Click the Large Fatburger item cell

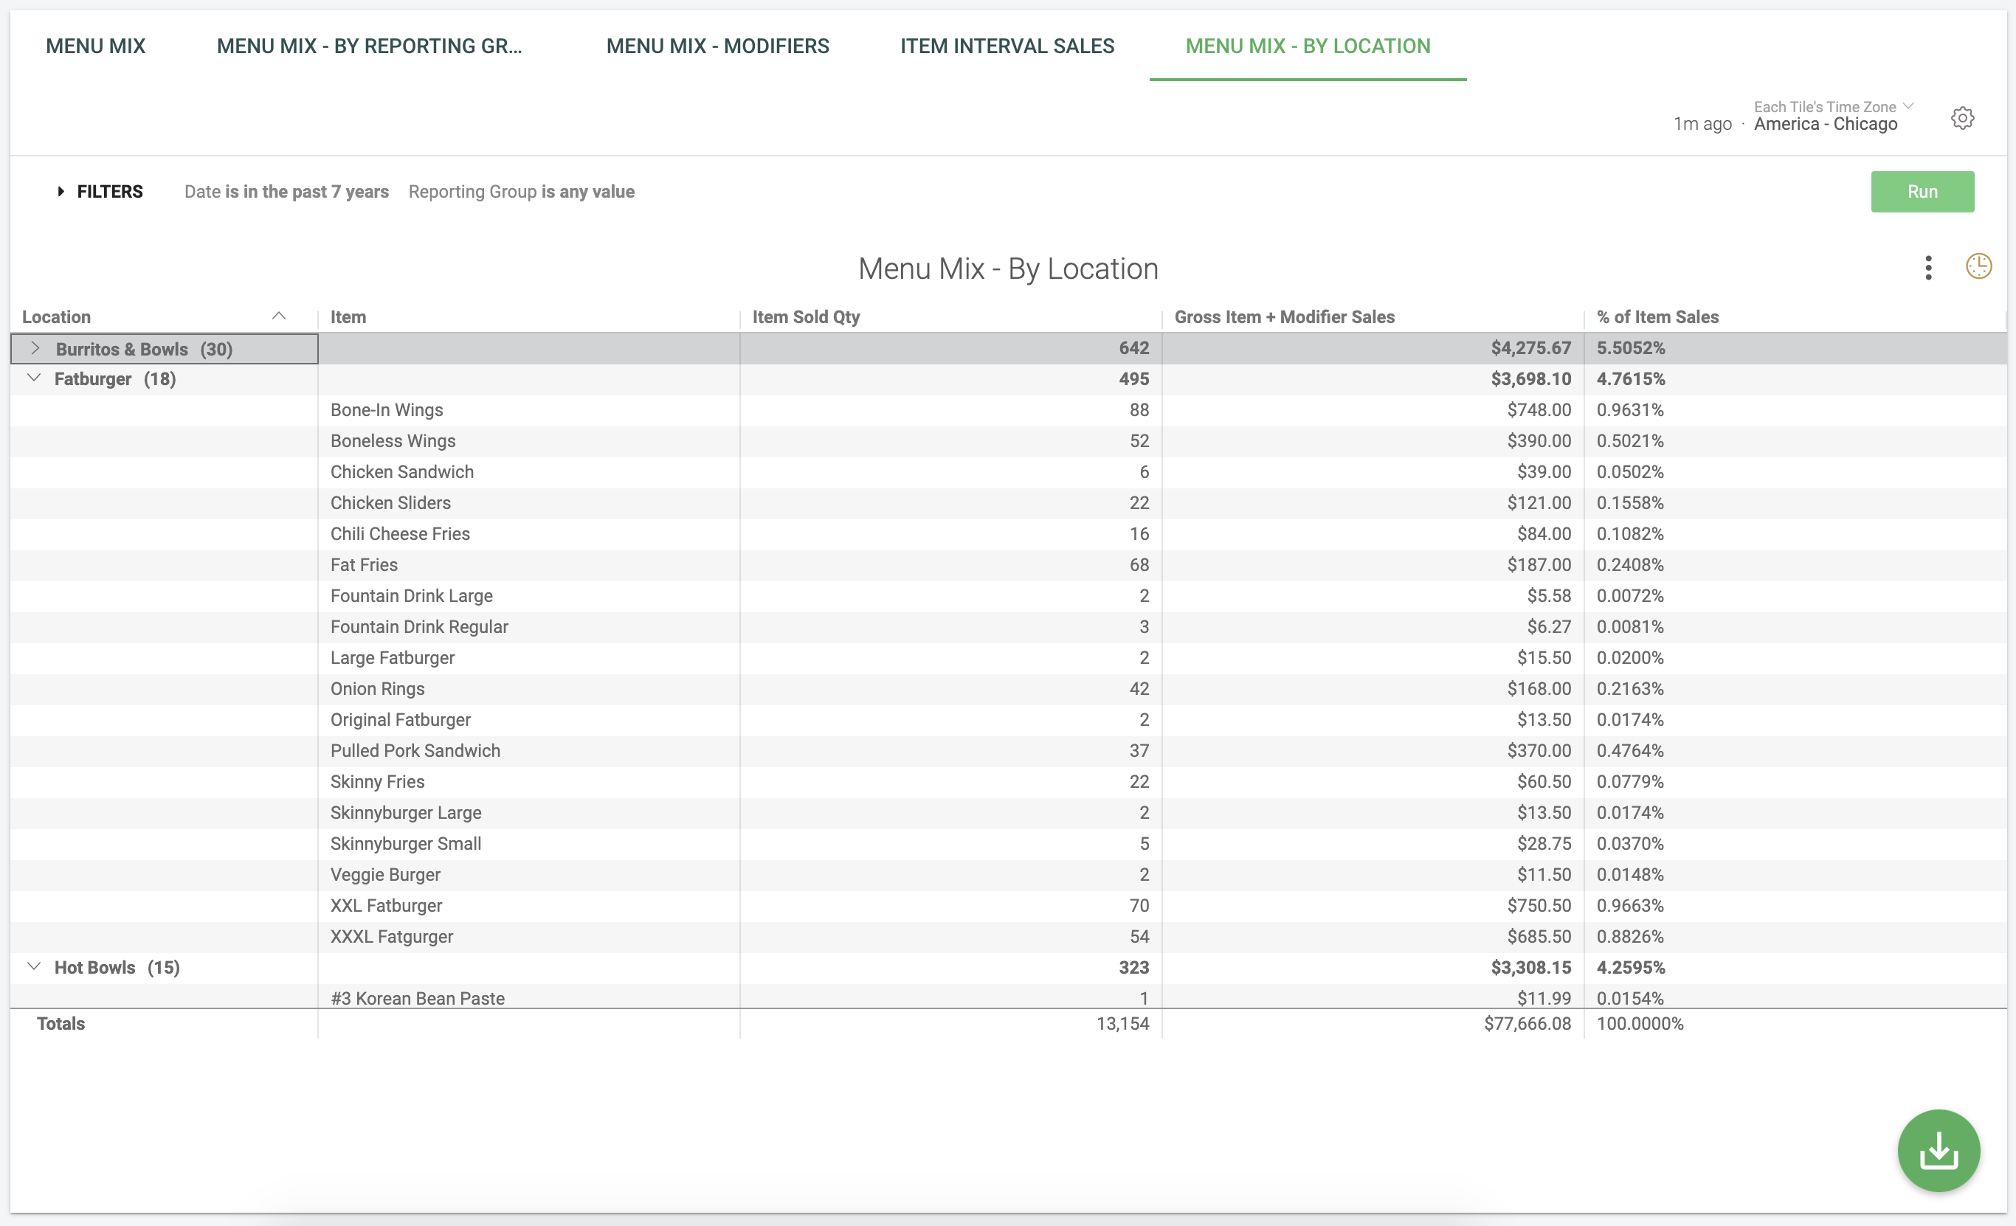(x=392, y=657)
